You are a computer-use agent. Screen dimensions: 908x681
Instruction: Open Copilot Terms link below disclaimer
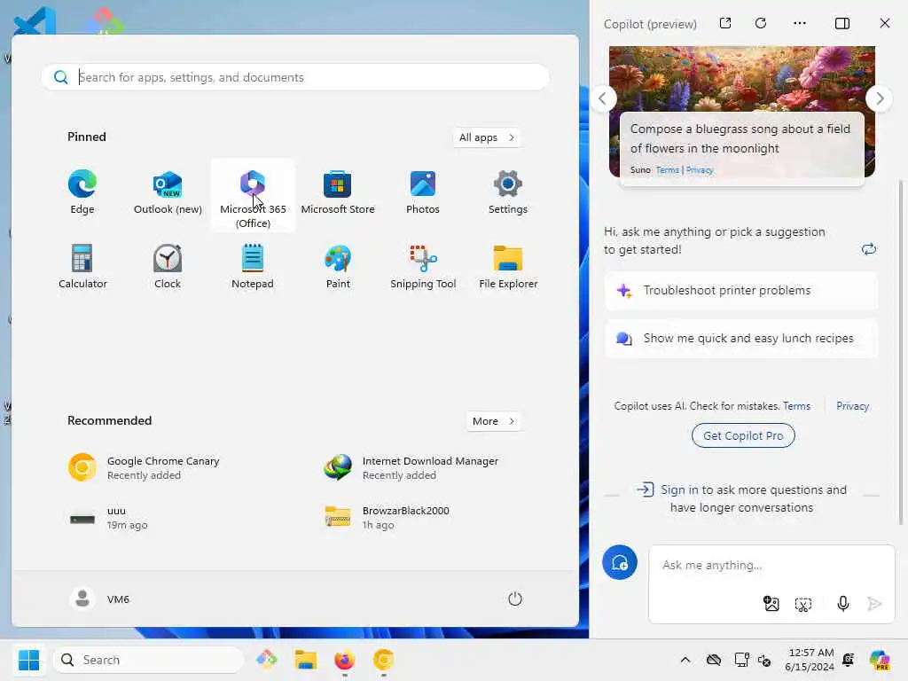(796, 406)
